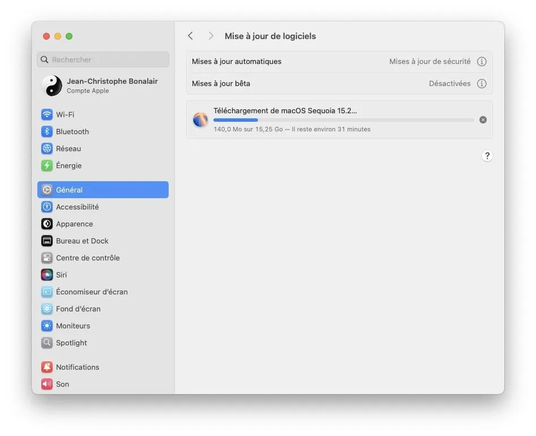Open the help question mark button

[x=487, y=156]
